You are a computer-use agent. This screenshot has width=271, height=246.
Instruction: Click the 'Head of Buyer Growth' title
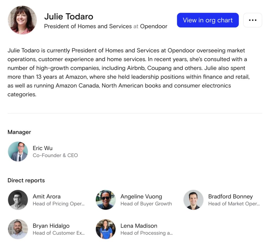(146, 204)
